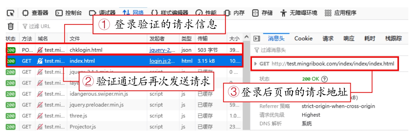Click the 已缓存 cell of Projector.js
The width and height of the screenshot is (413, 135).
click(205, 127)
